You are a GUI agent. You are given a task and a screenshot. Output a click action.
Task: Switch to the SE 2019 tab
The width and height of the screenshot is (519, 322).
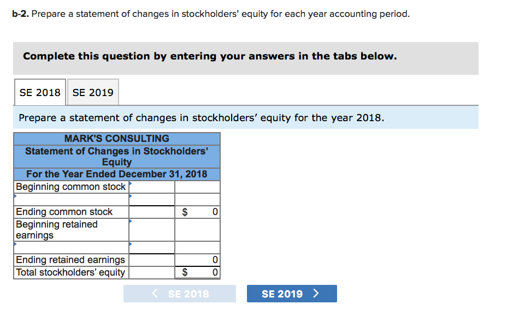click(92, 92)
